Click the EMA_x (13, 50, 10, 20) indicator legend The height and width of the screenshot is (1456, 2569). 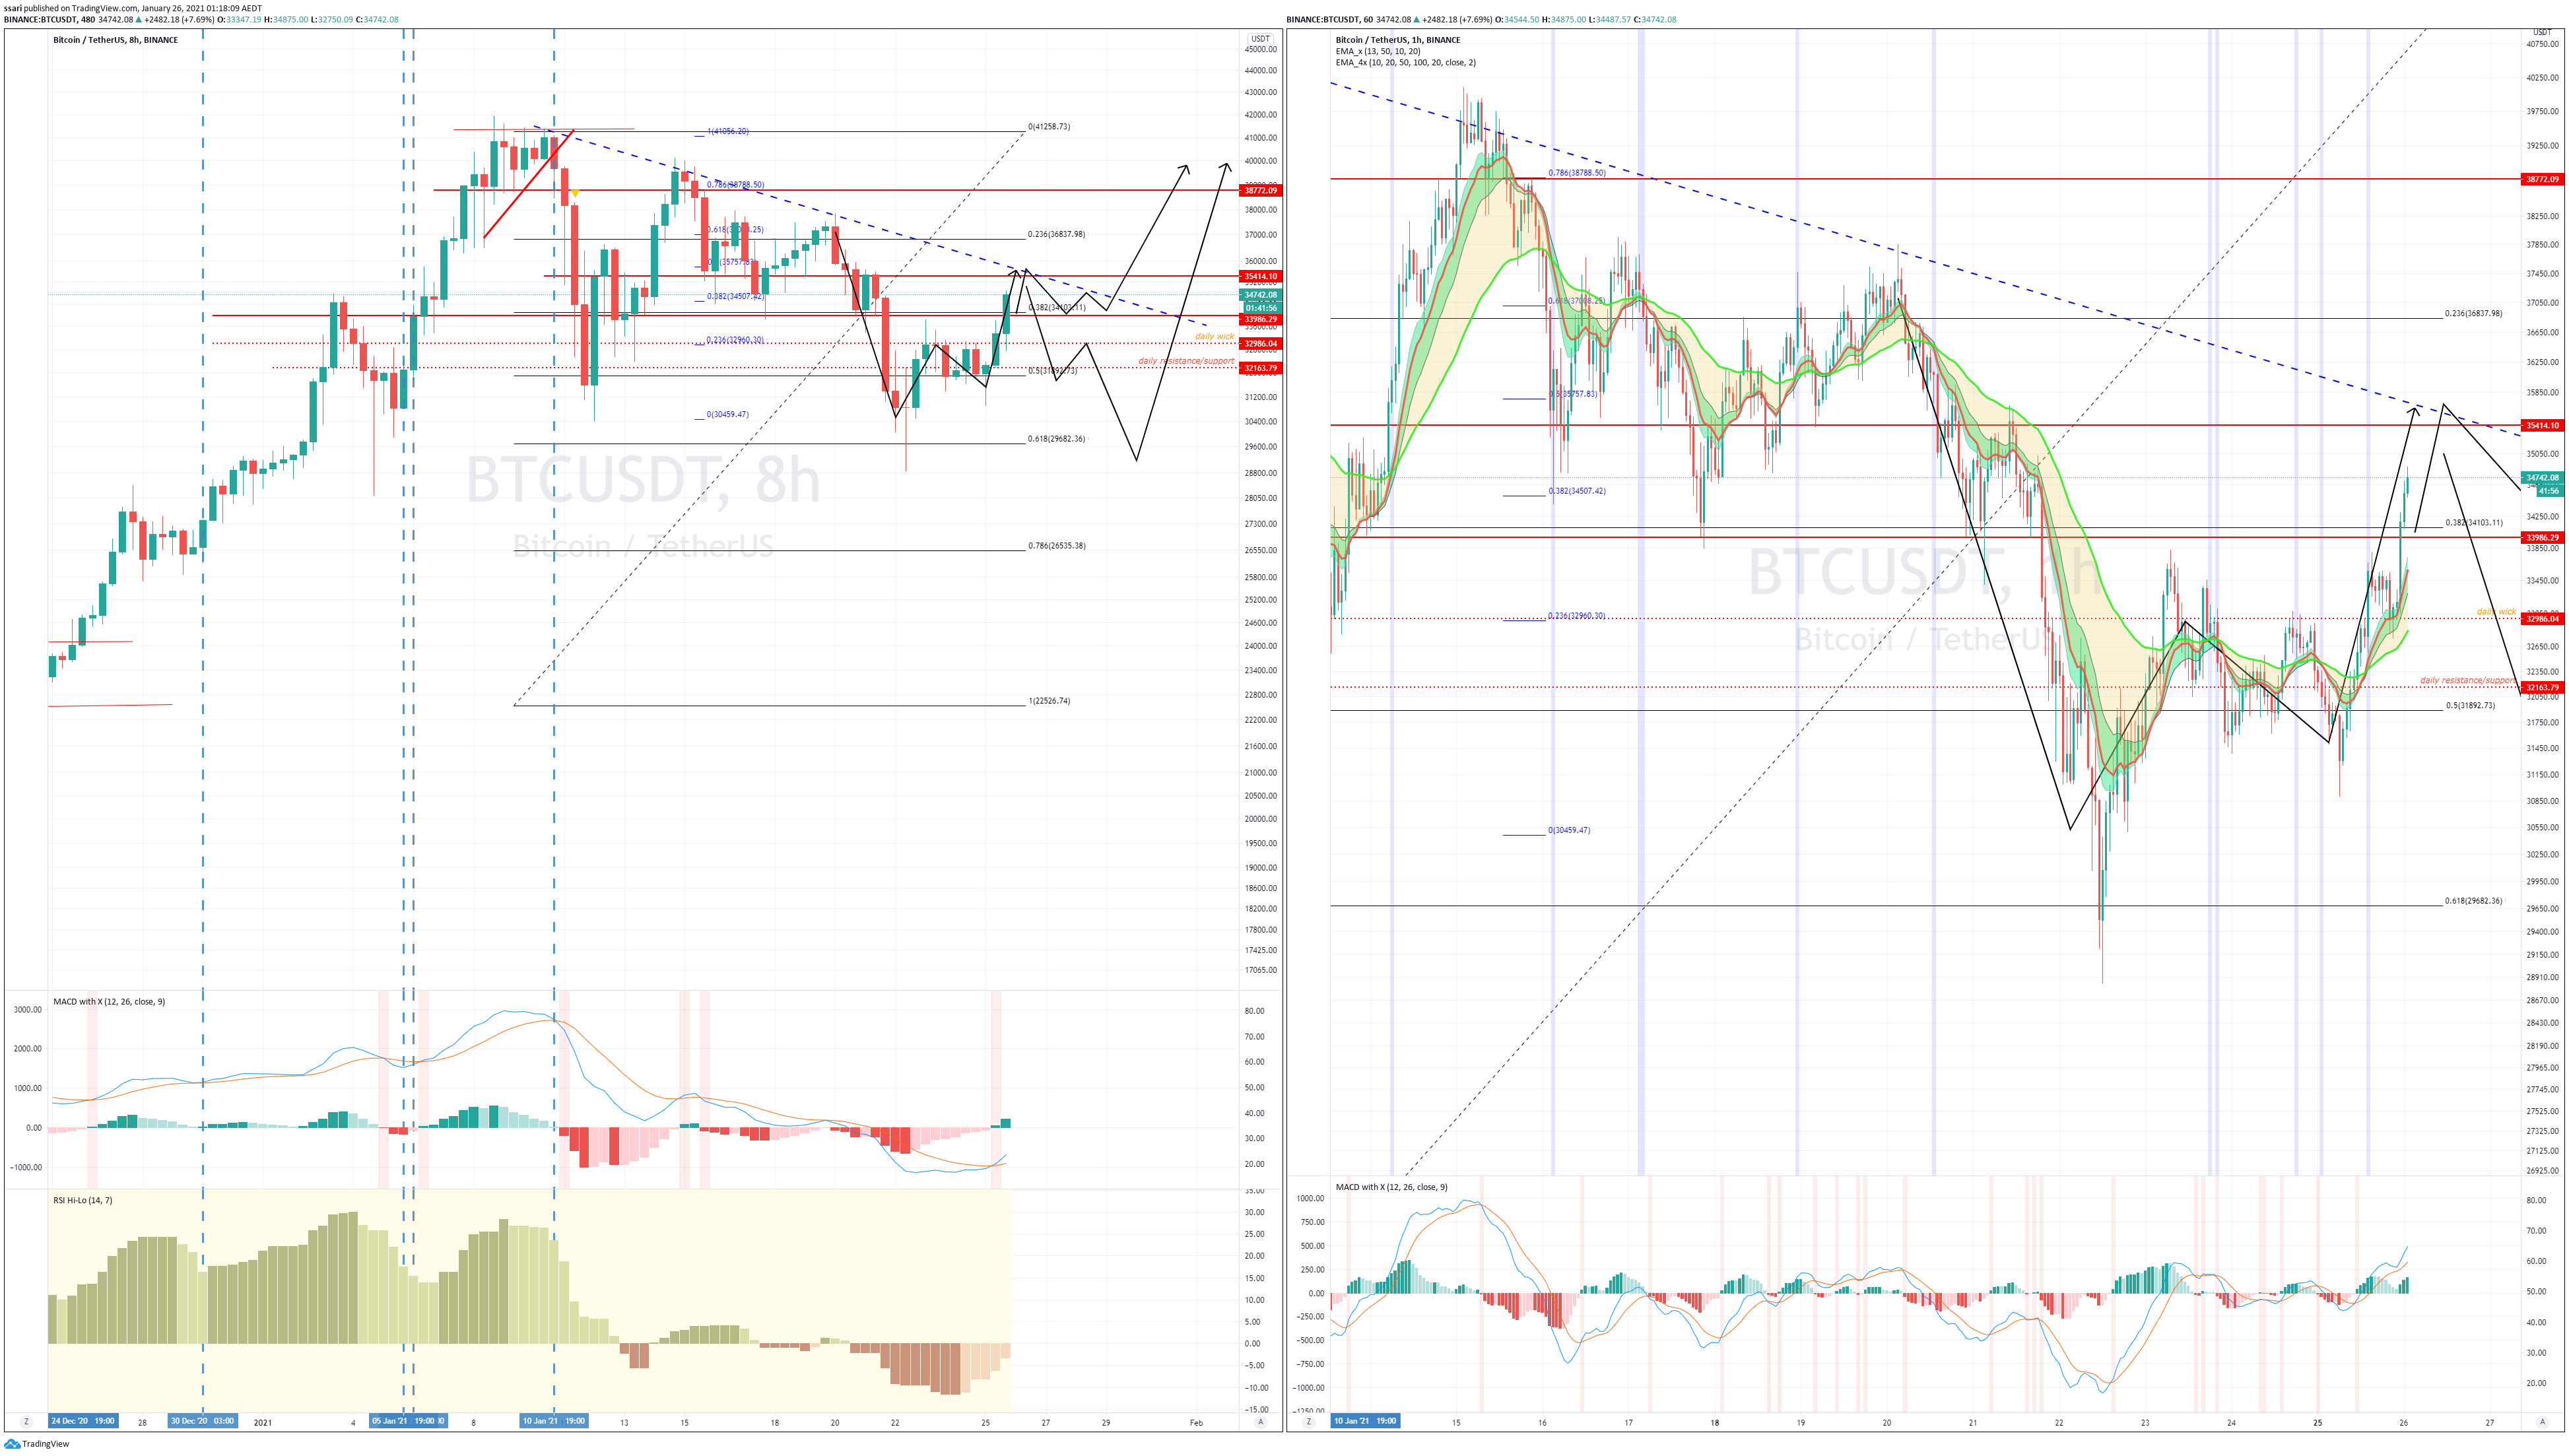pyautogui.click(x=1378, y=51)
